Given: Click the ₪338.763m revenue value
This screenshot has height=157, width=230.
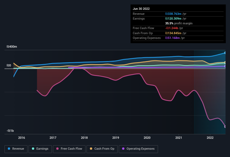Looking at the screenshot, I should 173,14.
